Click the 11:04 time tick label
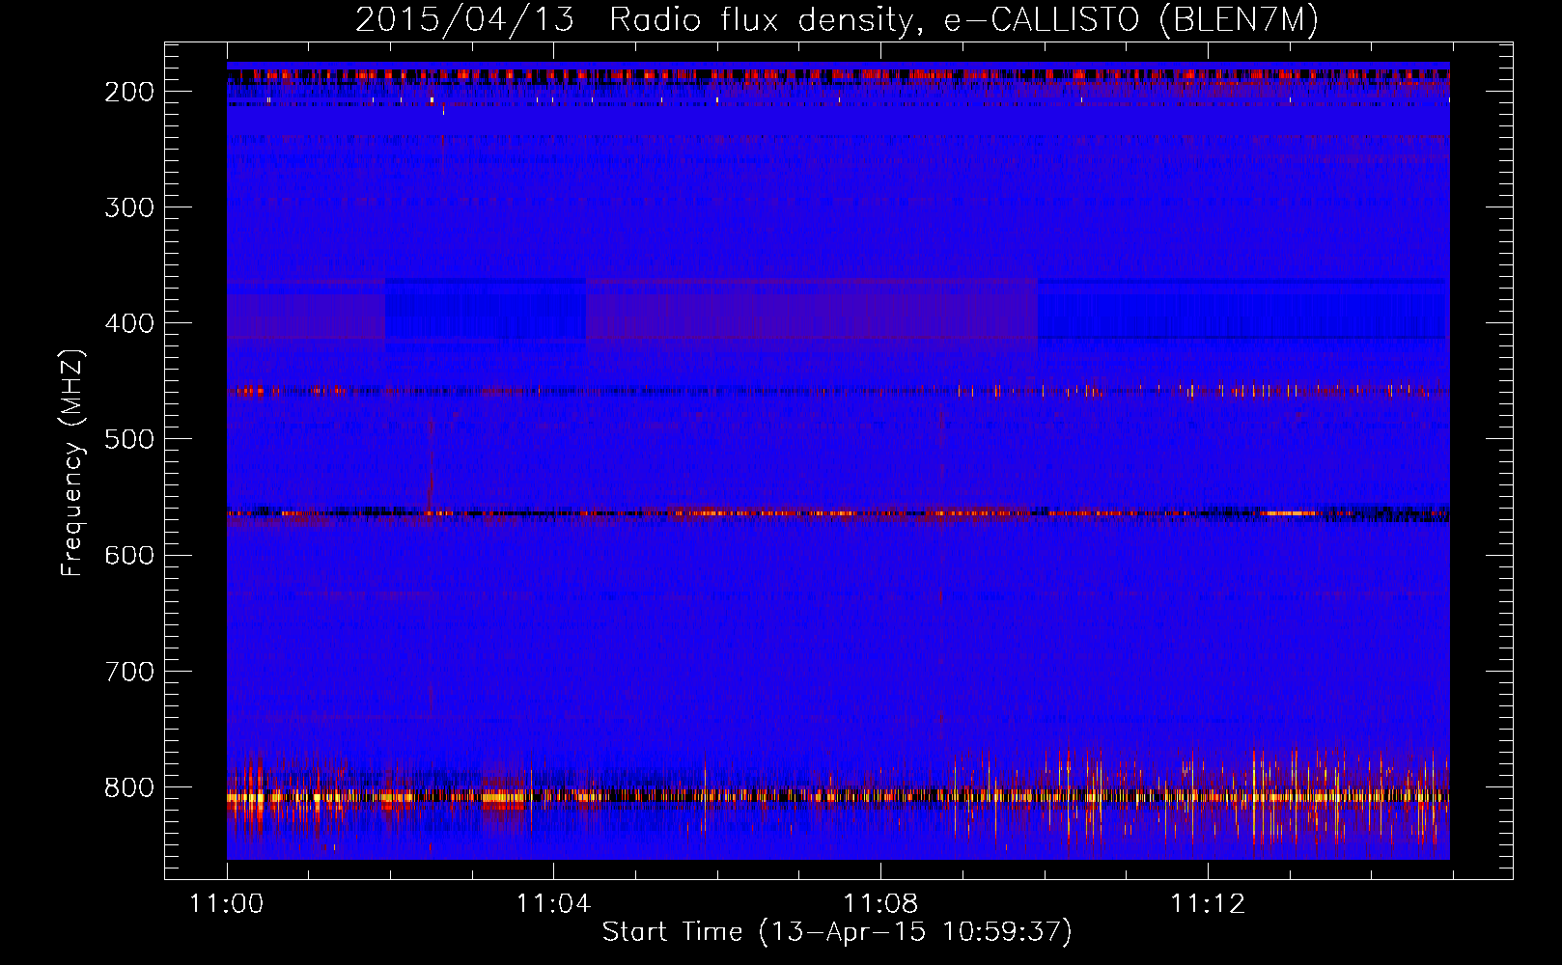1562x965 pixels. [553, 904]
